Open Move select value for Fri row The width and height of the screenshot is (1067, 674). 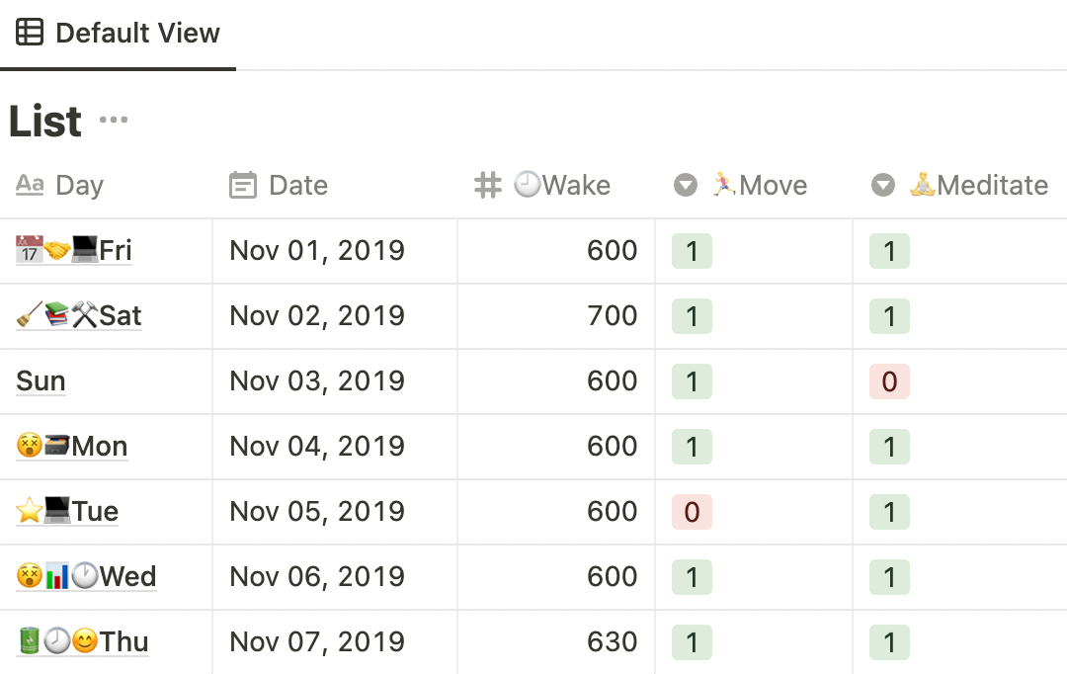692,251
